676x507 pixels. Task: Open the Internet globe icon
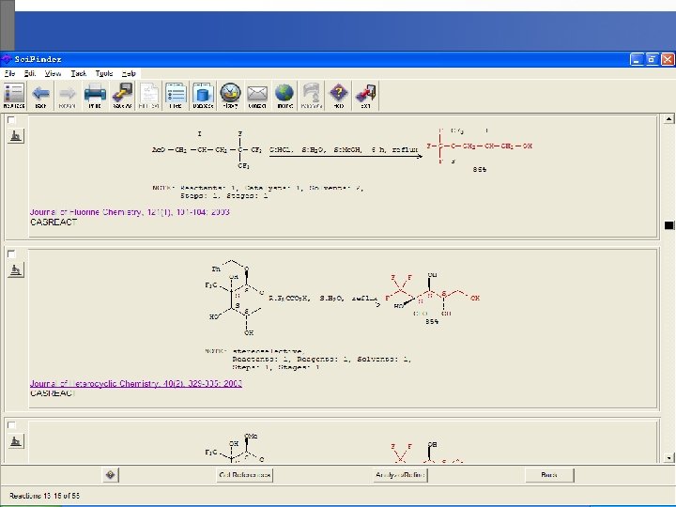pyautogui.click(x=284, y=95)
